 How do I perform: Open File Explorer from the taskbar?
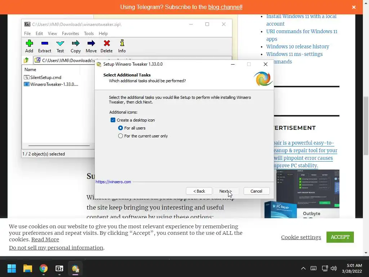coord(27,268)
